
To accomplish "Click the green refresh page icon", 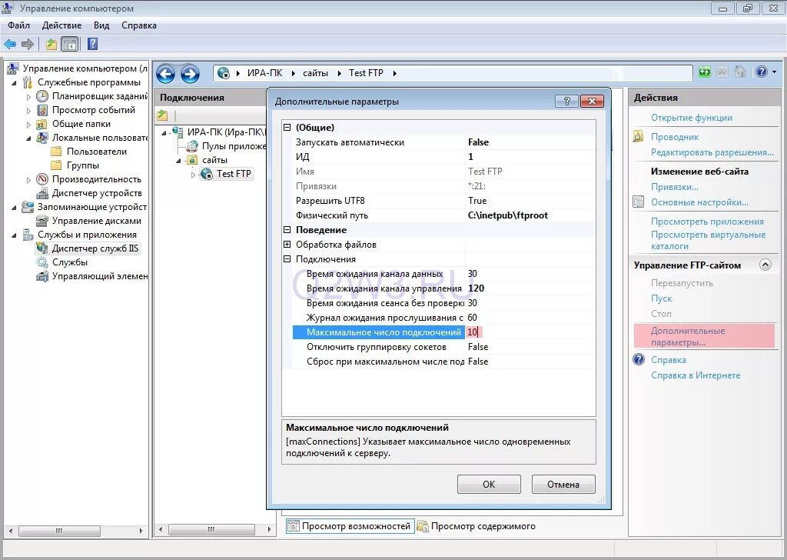I will (705, 72).
